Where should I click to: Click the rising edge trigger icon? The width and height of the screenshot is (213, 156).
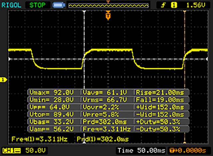163,5
